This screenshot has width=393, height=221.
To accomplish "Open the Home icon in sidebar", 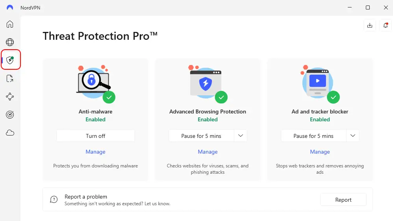I will [x=10, y=24].
